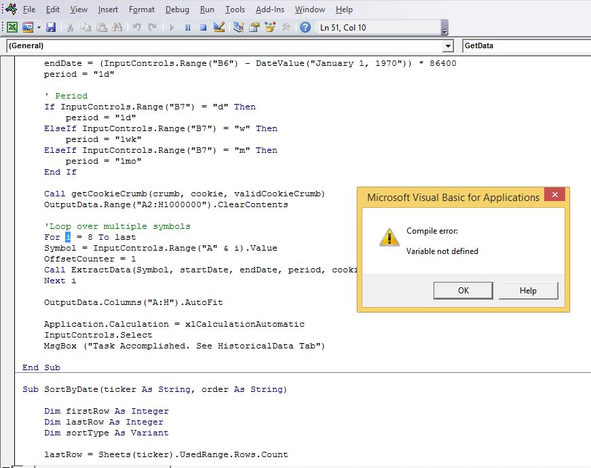Open the Project Explorer icon
591x468 pixels.
click(x=239, y=27)
